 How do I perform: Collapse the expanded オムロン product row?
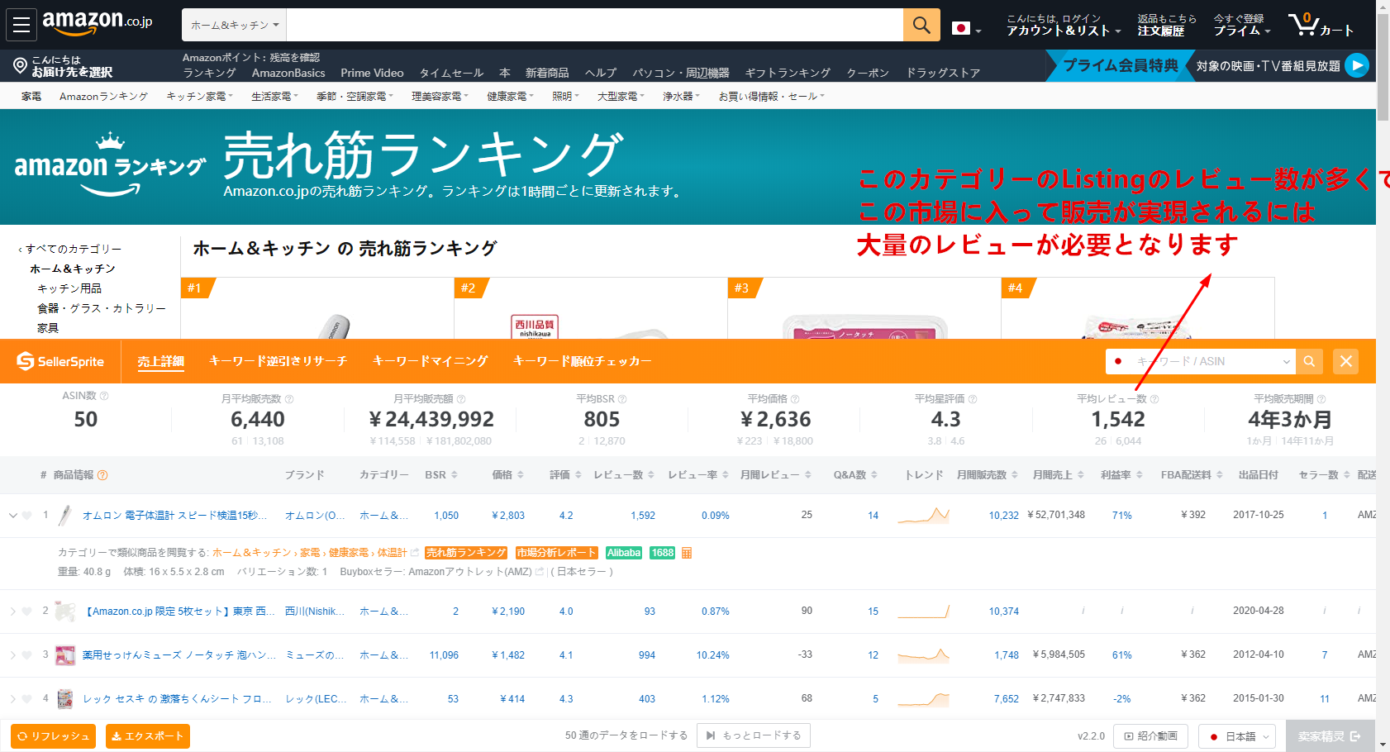tap(12, 516)
